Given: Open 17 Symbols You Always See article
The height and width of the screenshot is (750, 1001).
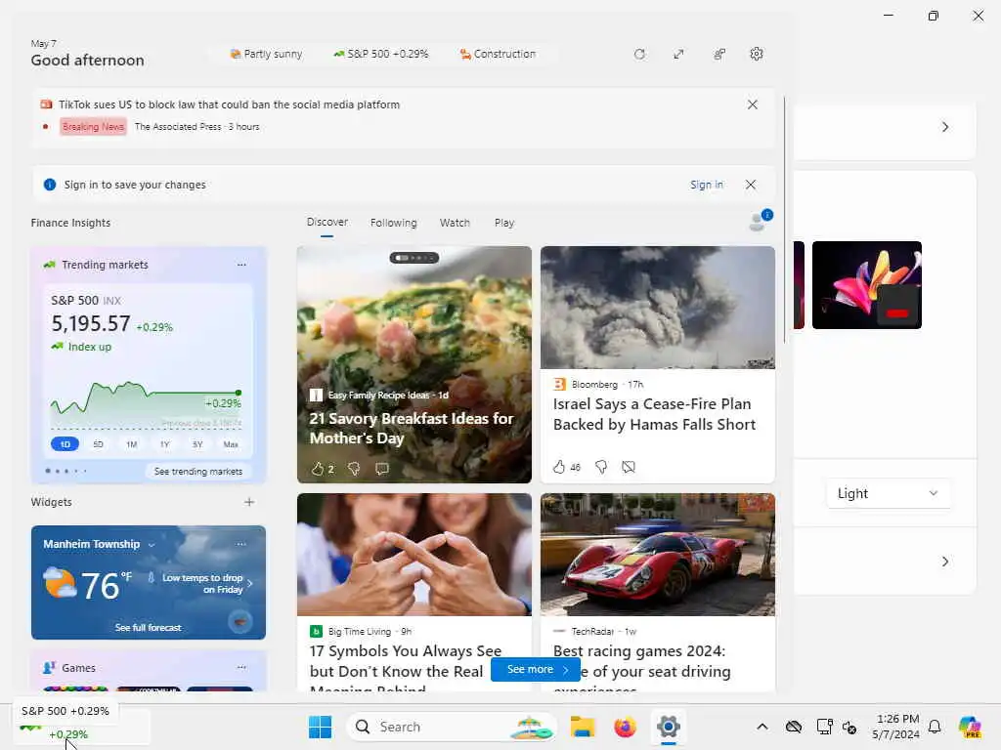Looking at the screenshot, I should [x=413, y=593].
